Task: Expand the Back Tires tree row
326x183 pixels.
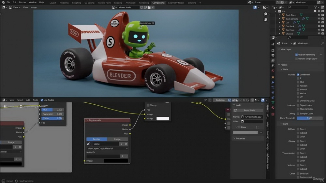Action: [279, 15]
